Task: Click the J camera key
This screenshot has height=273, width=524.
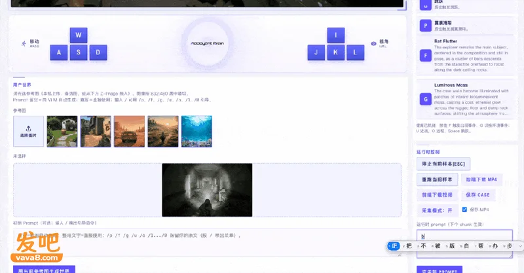Action: coord(316,52)
